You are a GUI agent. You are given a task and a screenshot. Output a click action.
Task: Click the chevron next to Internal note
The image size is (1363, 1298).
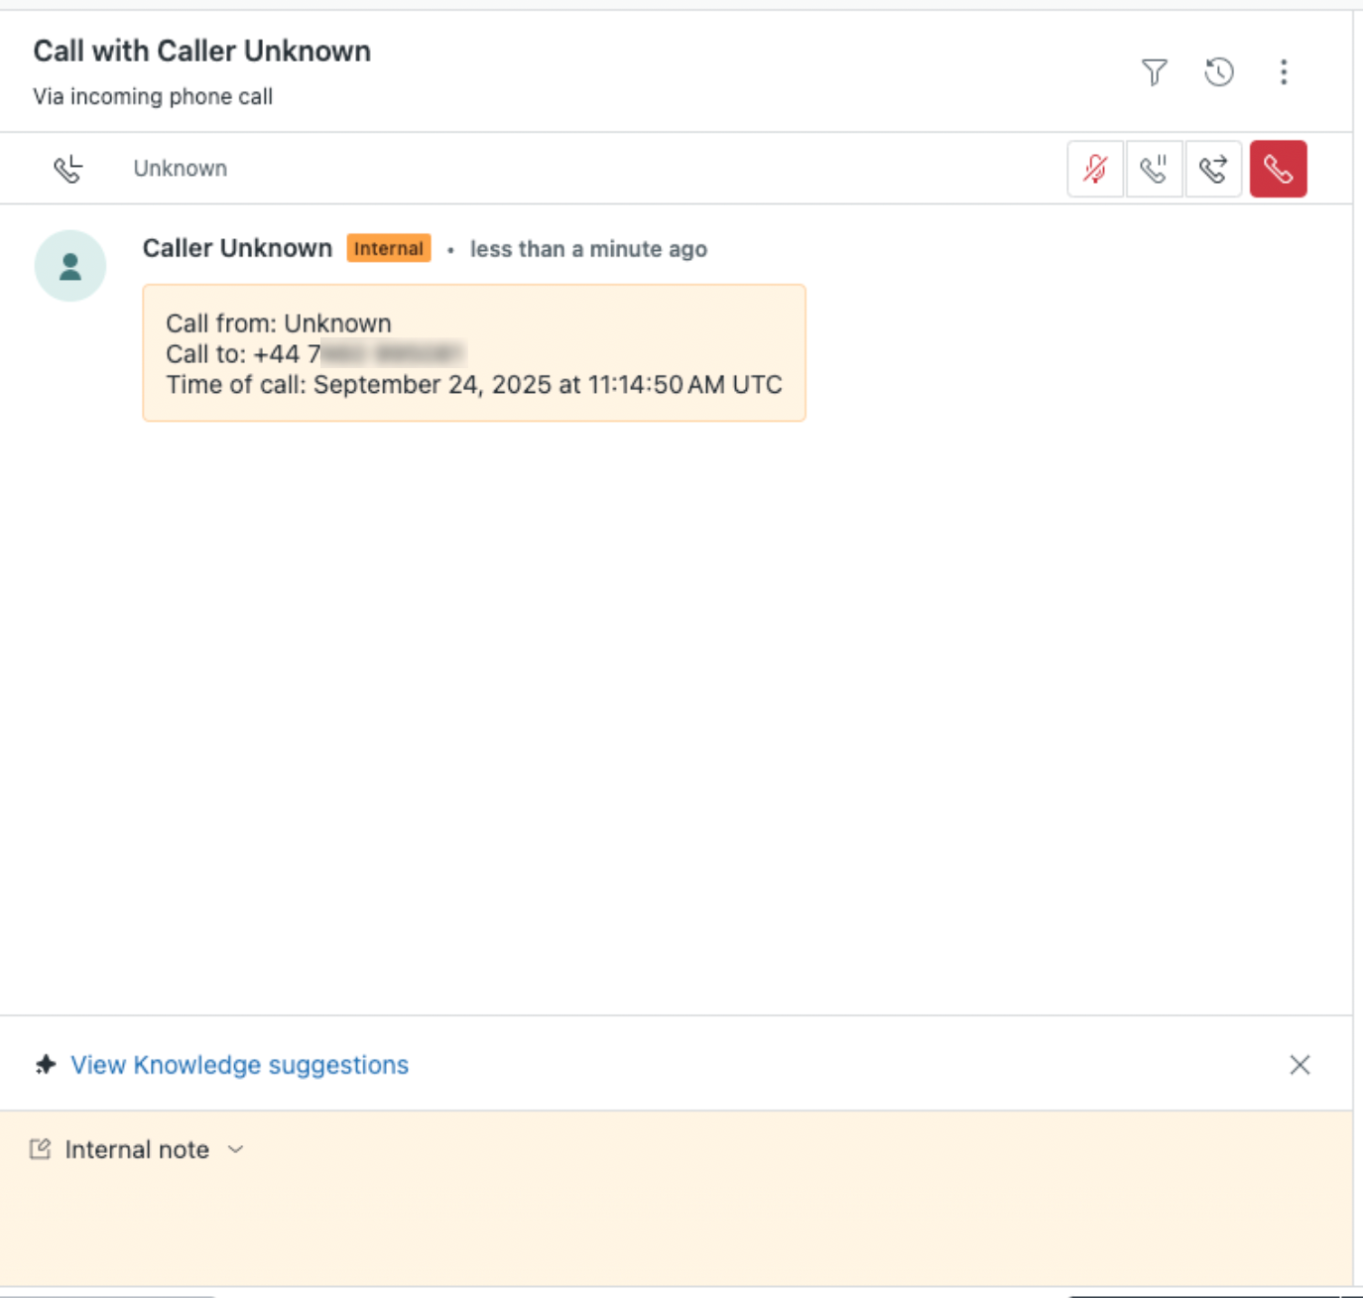236,1149
